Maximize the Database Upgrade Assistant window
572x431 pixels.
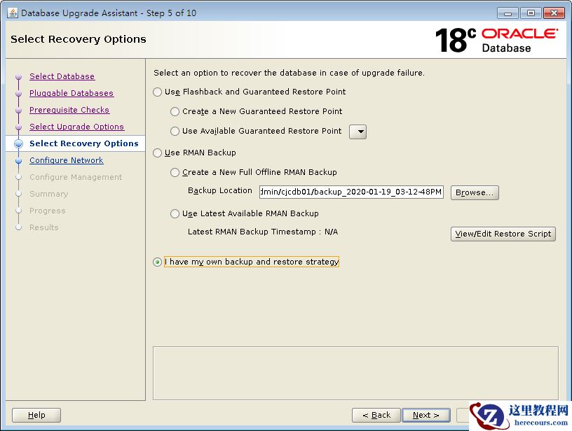pos(531,13)
